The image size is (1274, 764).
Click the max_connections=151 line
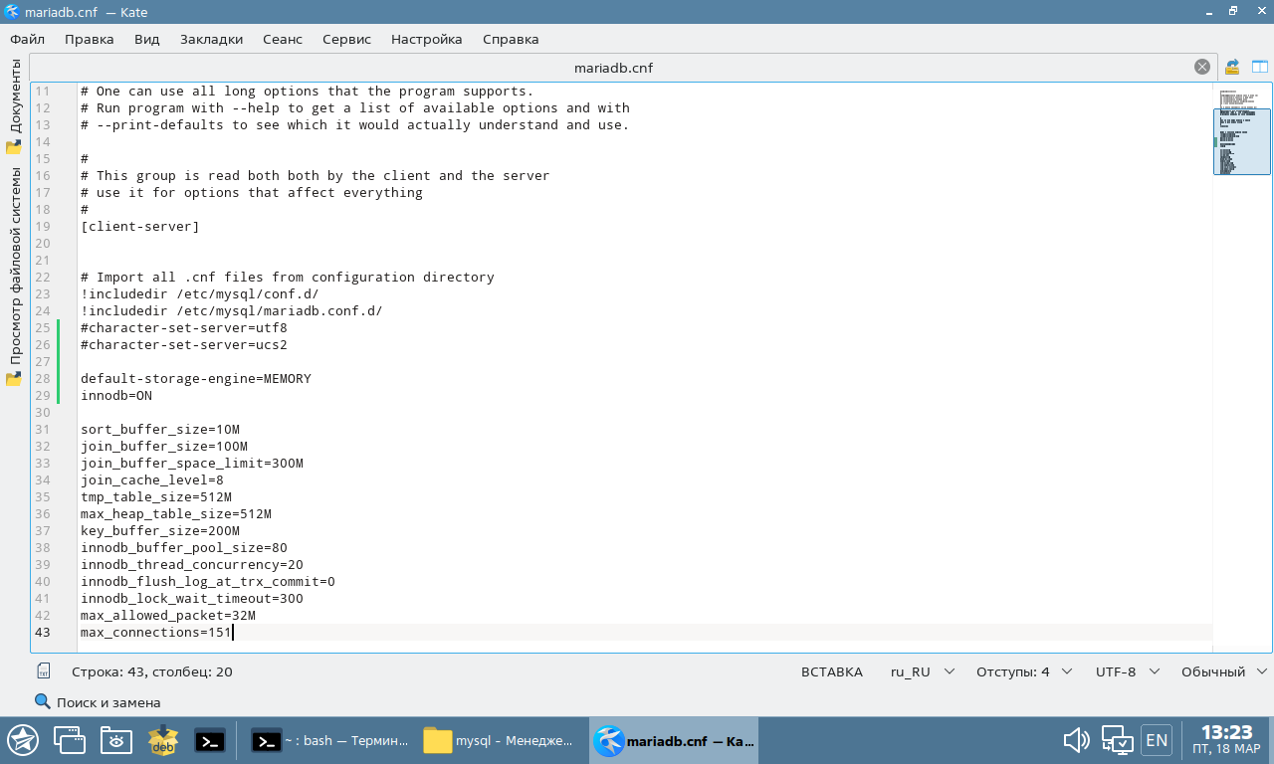pos(156,633)
